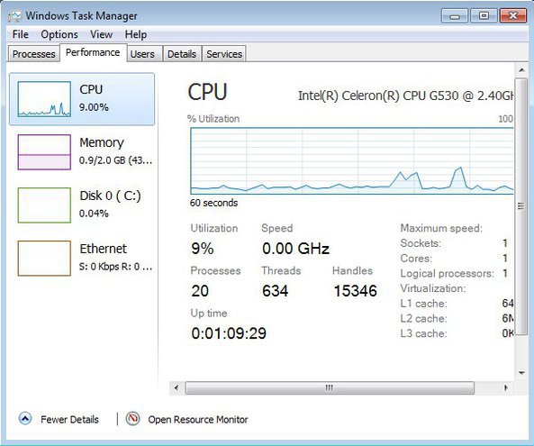Click the horizontal scrollbar left arrow
This screenshot has height=446, width=534.
(x=176, y=387)
